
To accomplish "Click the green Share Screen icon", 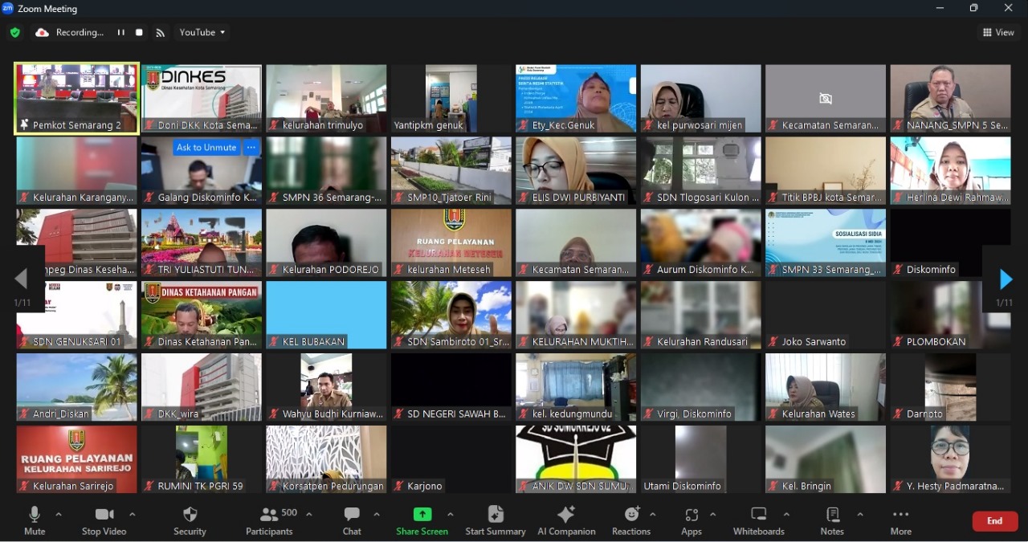I will (x=422, y=515).
